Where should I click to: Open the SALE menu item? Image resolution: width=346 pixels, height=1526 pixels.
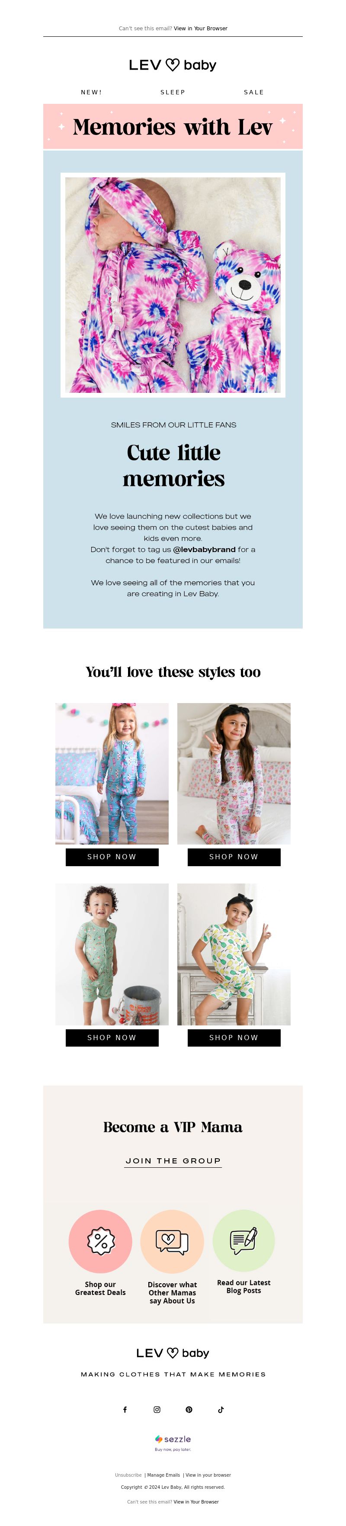254,93
